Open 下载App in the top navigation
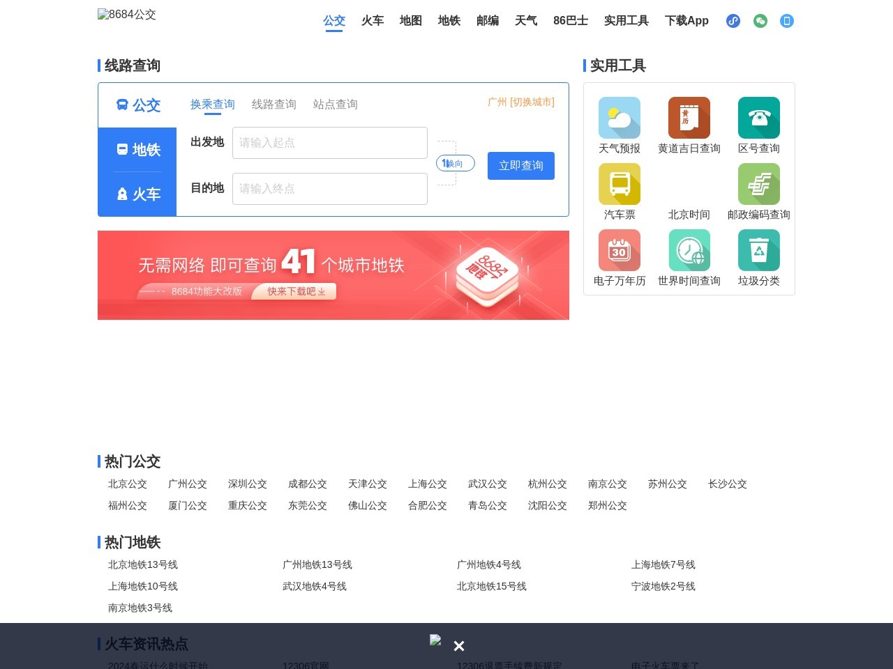The image size is (893, 669). pyautogui.click(x=686, y=21)
